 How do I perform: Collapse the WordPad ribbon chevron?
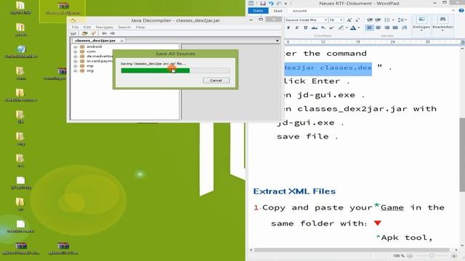coord(453,11)
